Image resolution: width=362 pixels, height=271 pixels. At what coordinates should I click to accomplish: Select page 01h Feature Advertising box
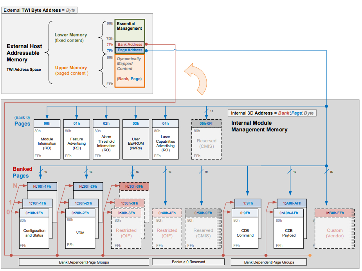[x=77, y=139]
